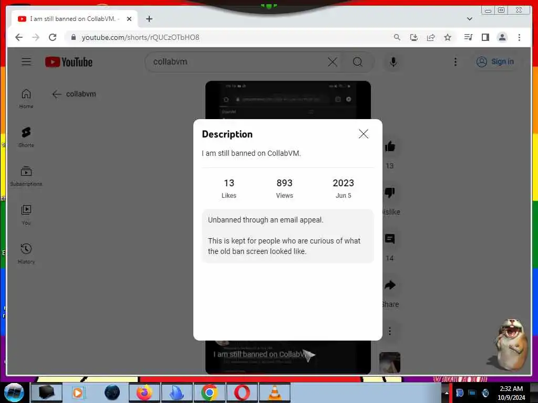Go back to collabvm search results
This screenshot has height=403, width=538.
pos(57,94)
